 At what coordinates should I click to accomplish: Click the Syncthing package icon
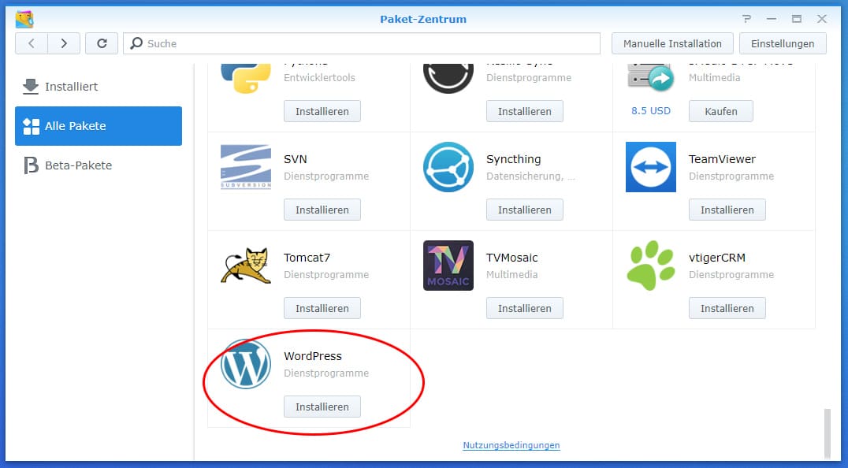pos(448,167)
